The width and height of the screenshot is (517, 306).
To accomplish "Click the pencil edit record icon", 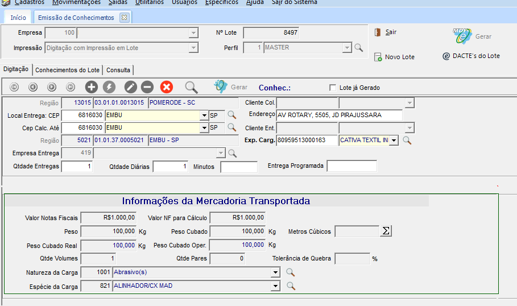I will point(131,87).
